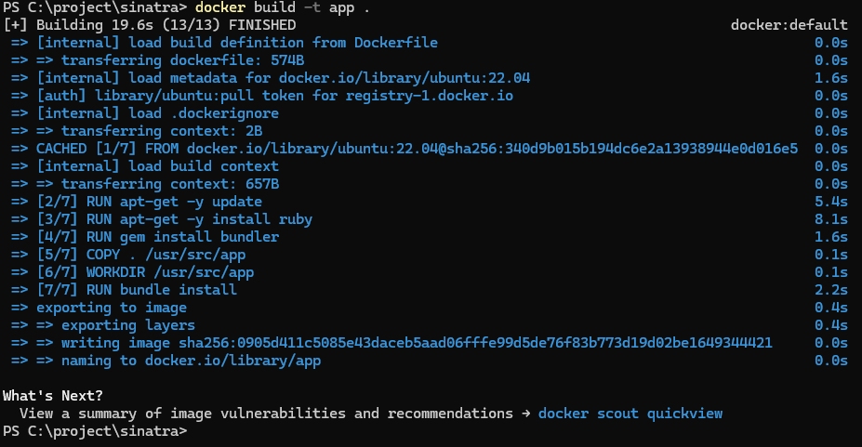
Task: Click the CACHED [1/7] FROM ubuntu line
Action: point(417,149)
